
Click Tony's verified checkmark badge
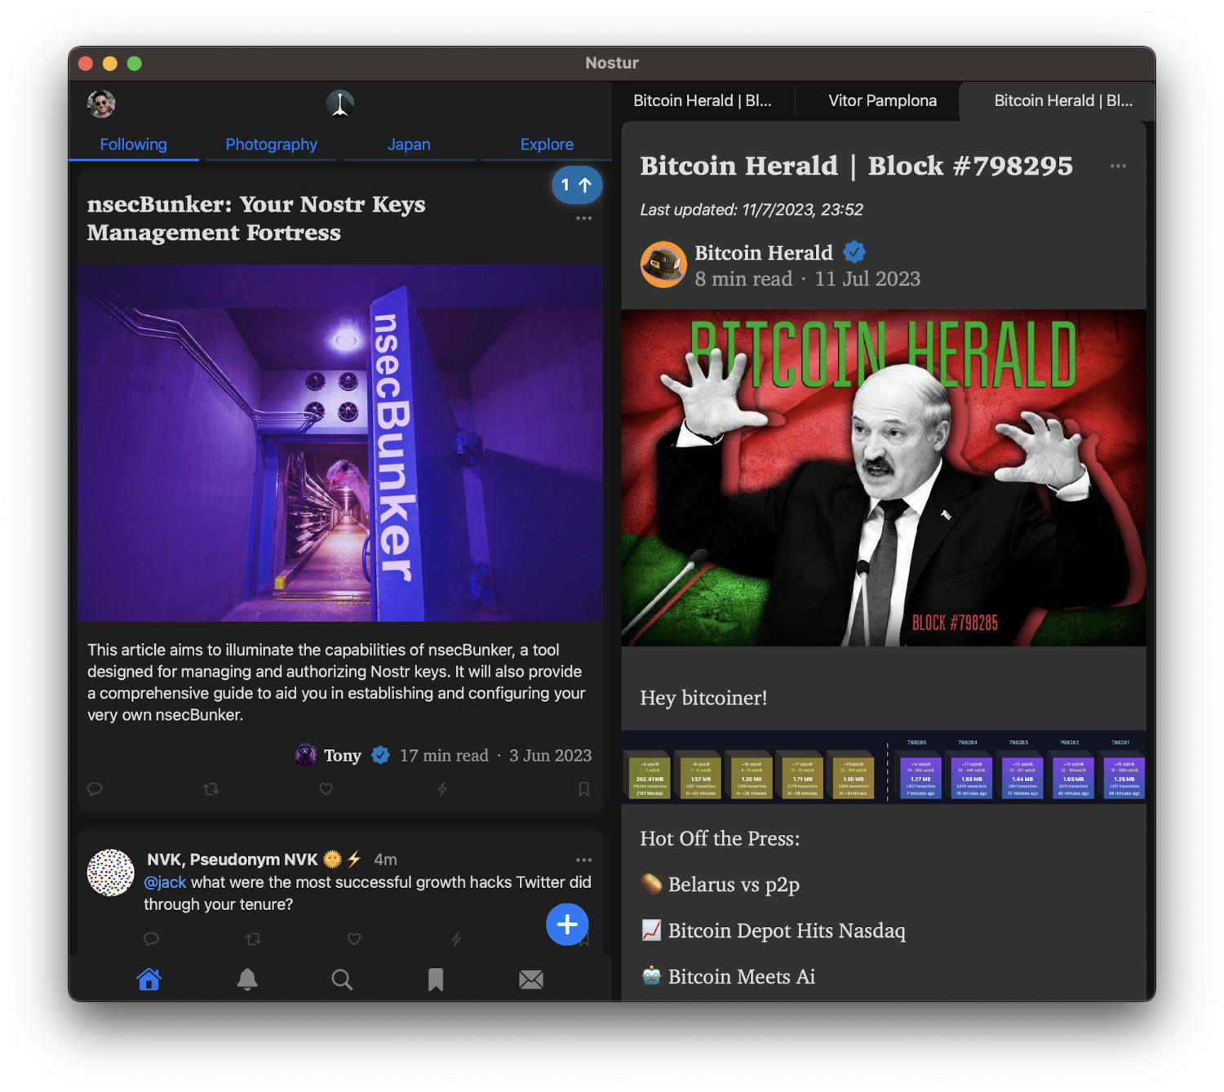click(380, 756)
